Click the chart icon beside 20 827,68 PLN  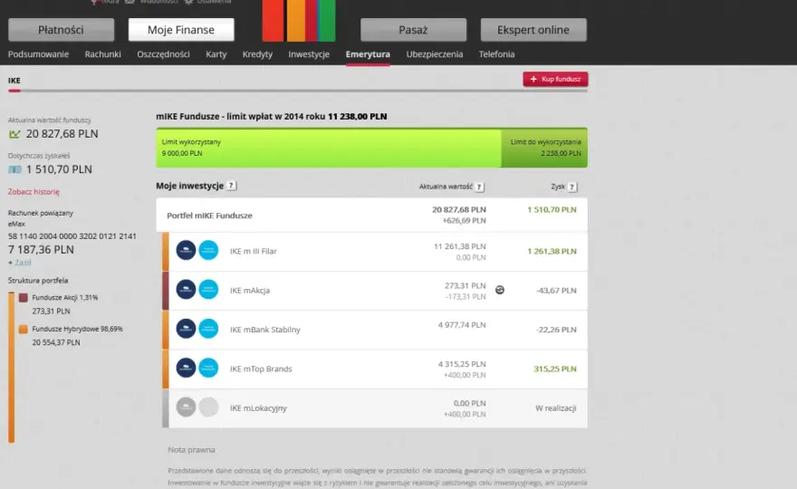(x=14, y=134)
